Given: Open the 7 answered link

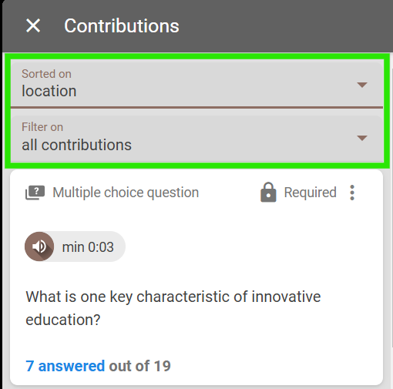Looking at the screenshot, I should [x=65, y=366].
